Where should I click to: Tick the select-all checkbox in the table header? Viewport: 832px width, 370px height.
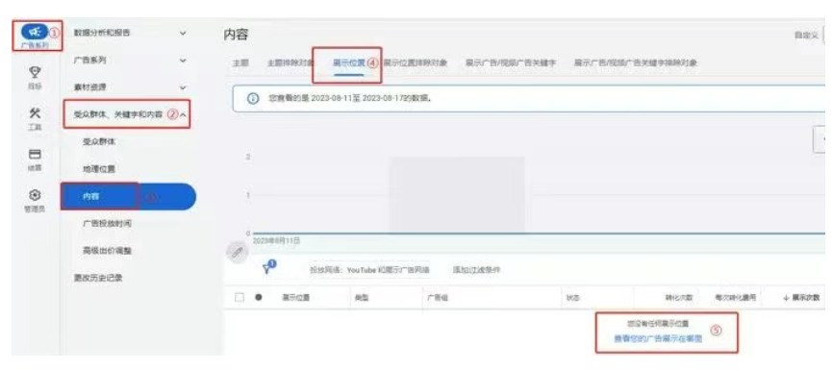pos(240,298)
